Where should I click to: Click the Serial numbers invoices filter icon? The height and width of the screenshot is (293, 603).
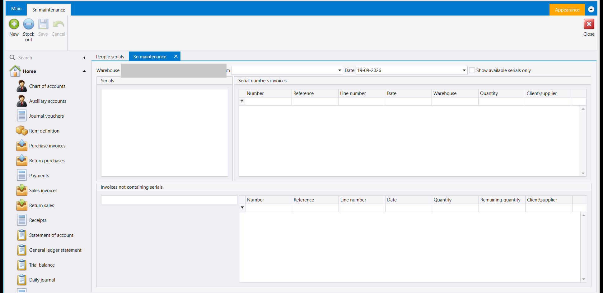tap(242, 101)
